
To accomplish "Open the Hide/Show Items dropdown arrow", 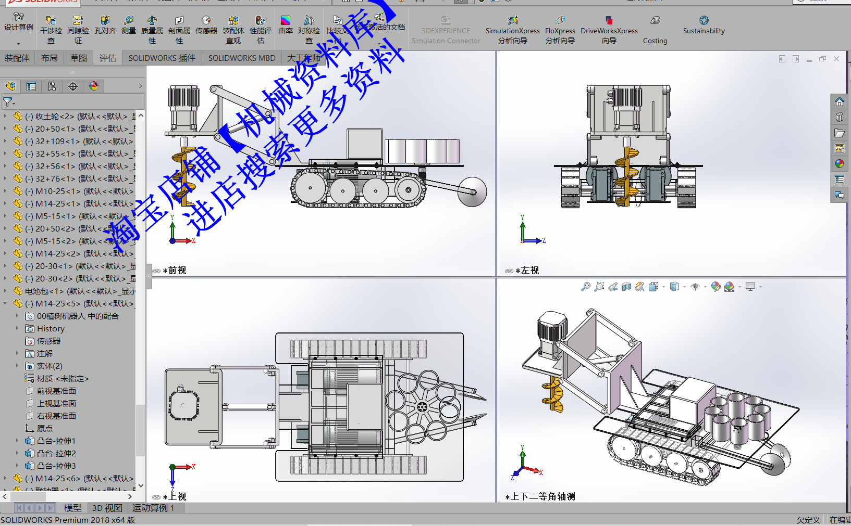I will (x=705, y=287).
